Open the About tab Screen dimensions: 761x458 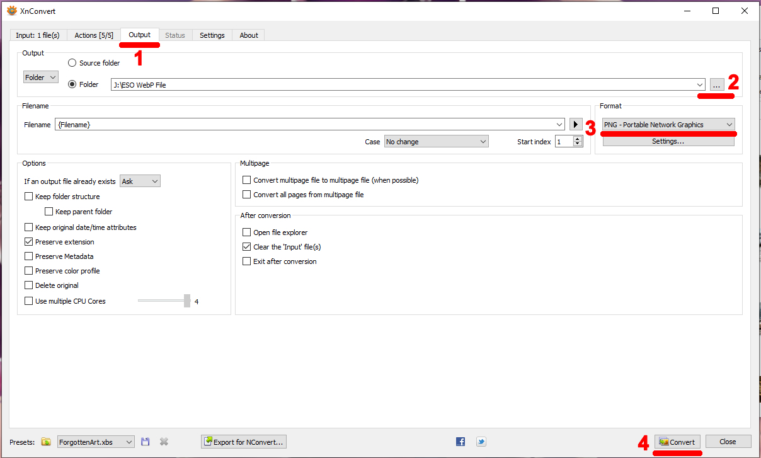pos(249,35)
